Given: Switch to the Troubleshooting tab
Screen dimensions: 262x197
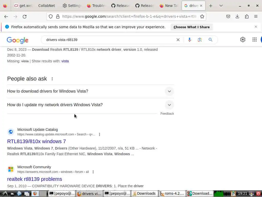Looking at the screenshot, I should point(96,6).
